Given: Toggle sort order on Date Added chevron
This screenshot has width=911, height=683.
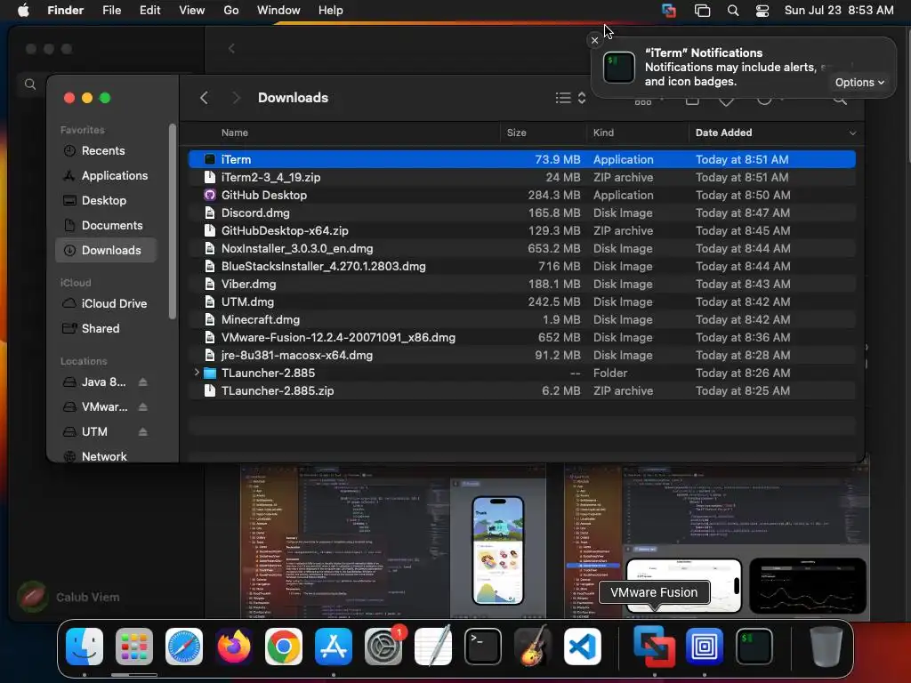Looking at the screenshot, I should pyautogui.click(x=852, y=133).
